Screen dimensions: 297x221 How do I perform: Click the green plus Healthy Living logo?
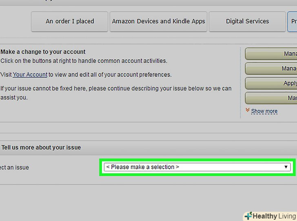tap(248, 216)
